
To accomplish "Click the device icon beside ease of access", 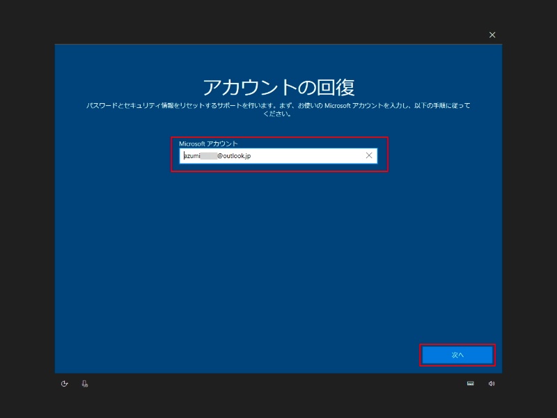I will (x=84, y=383).
